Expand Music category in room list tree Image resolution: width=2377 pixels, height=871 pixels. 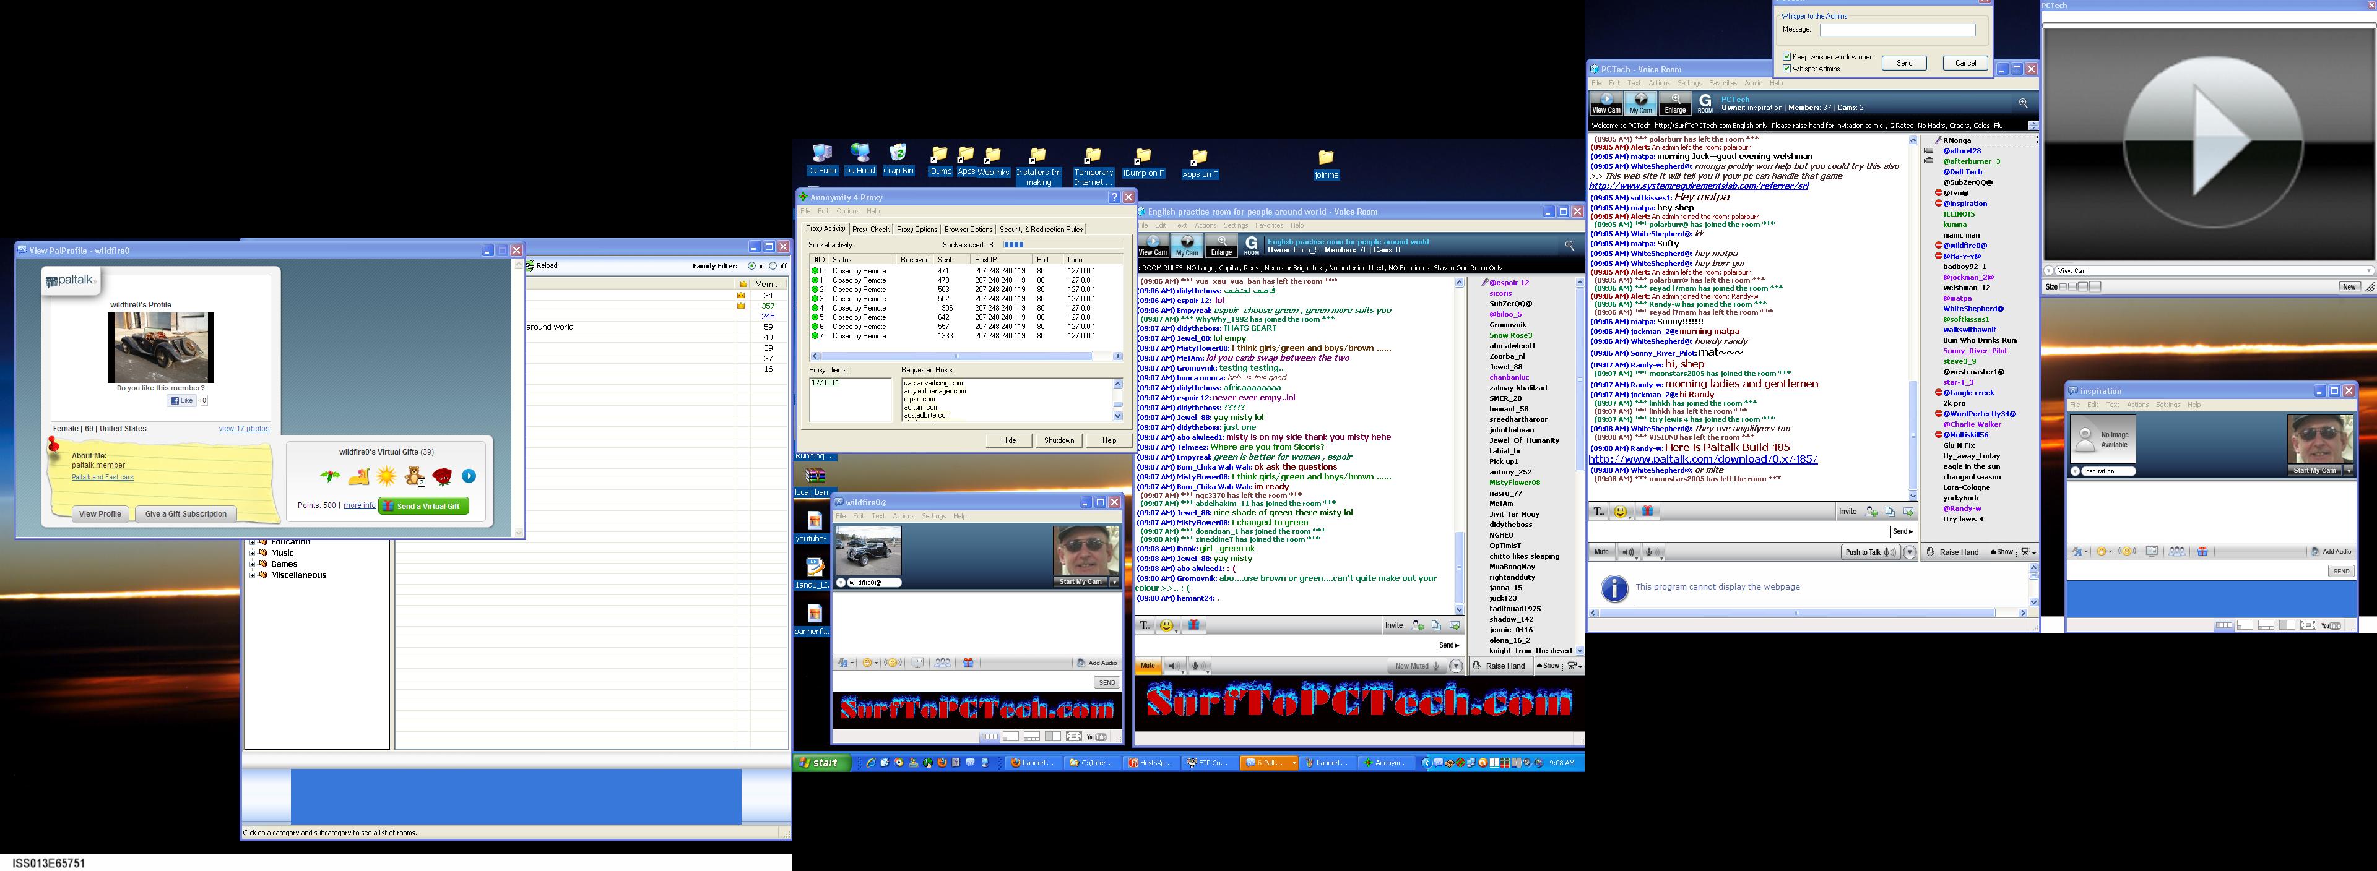coord(252,553)
